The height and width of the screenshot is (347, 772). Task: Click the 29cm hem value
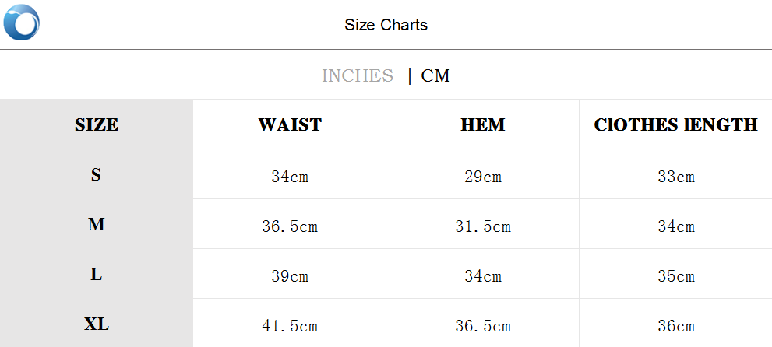click(x=483, y=177)
